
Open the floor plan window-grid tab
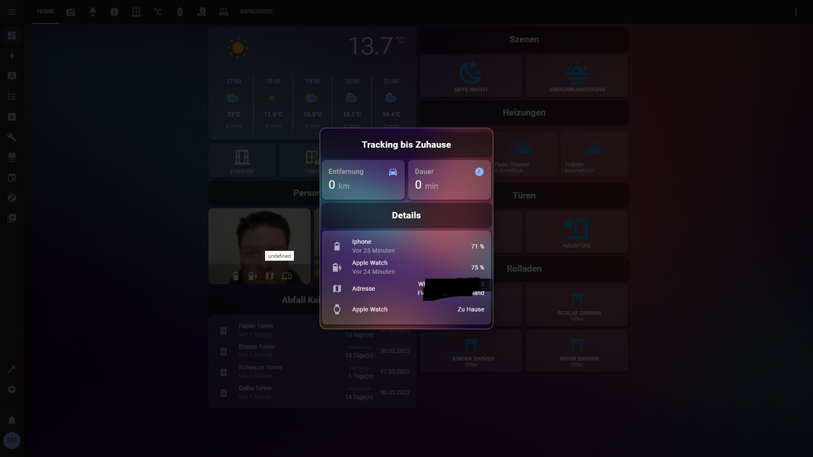coord(136,12)
